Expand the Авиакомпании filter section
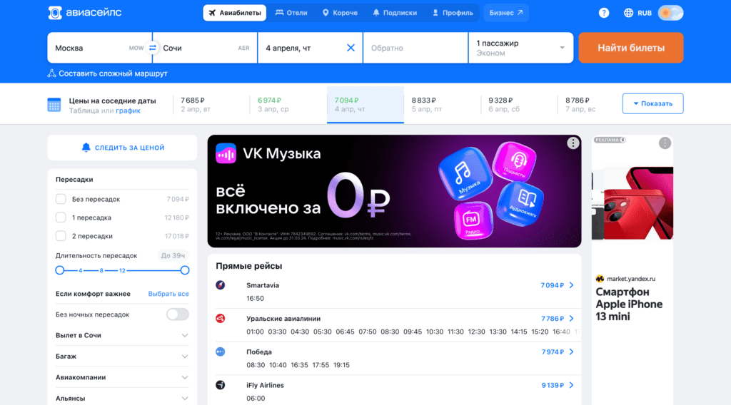The width and height of the screenshot is (731, 405). tap(122, 377)
